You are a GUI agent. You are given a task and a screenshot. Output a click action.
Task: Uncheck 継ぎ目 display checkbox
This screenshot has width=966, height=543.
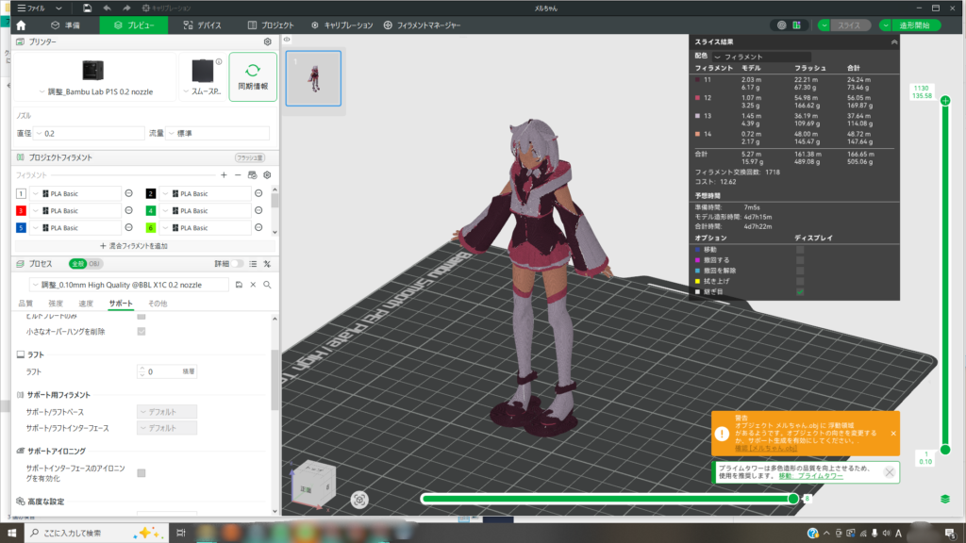800,291
